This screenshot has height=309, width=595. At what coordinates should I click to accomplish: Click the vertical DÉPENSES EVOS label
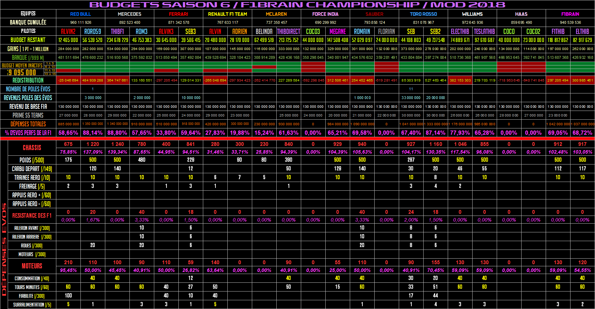[x=4, y=249]
